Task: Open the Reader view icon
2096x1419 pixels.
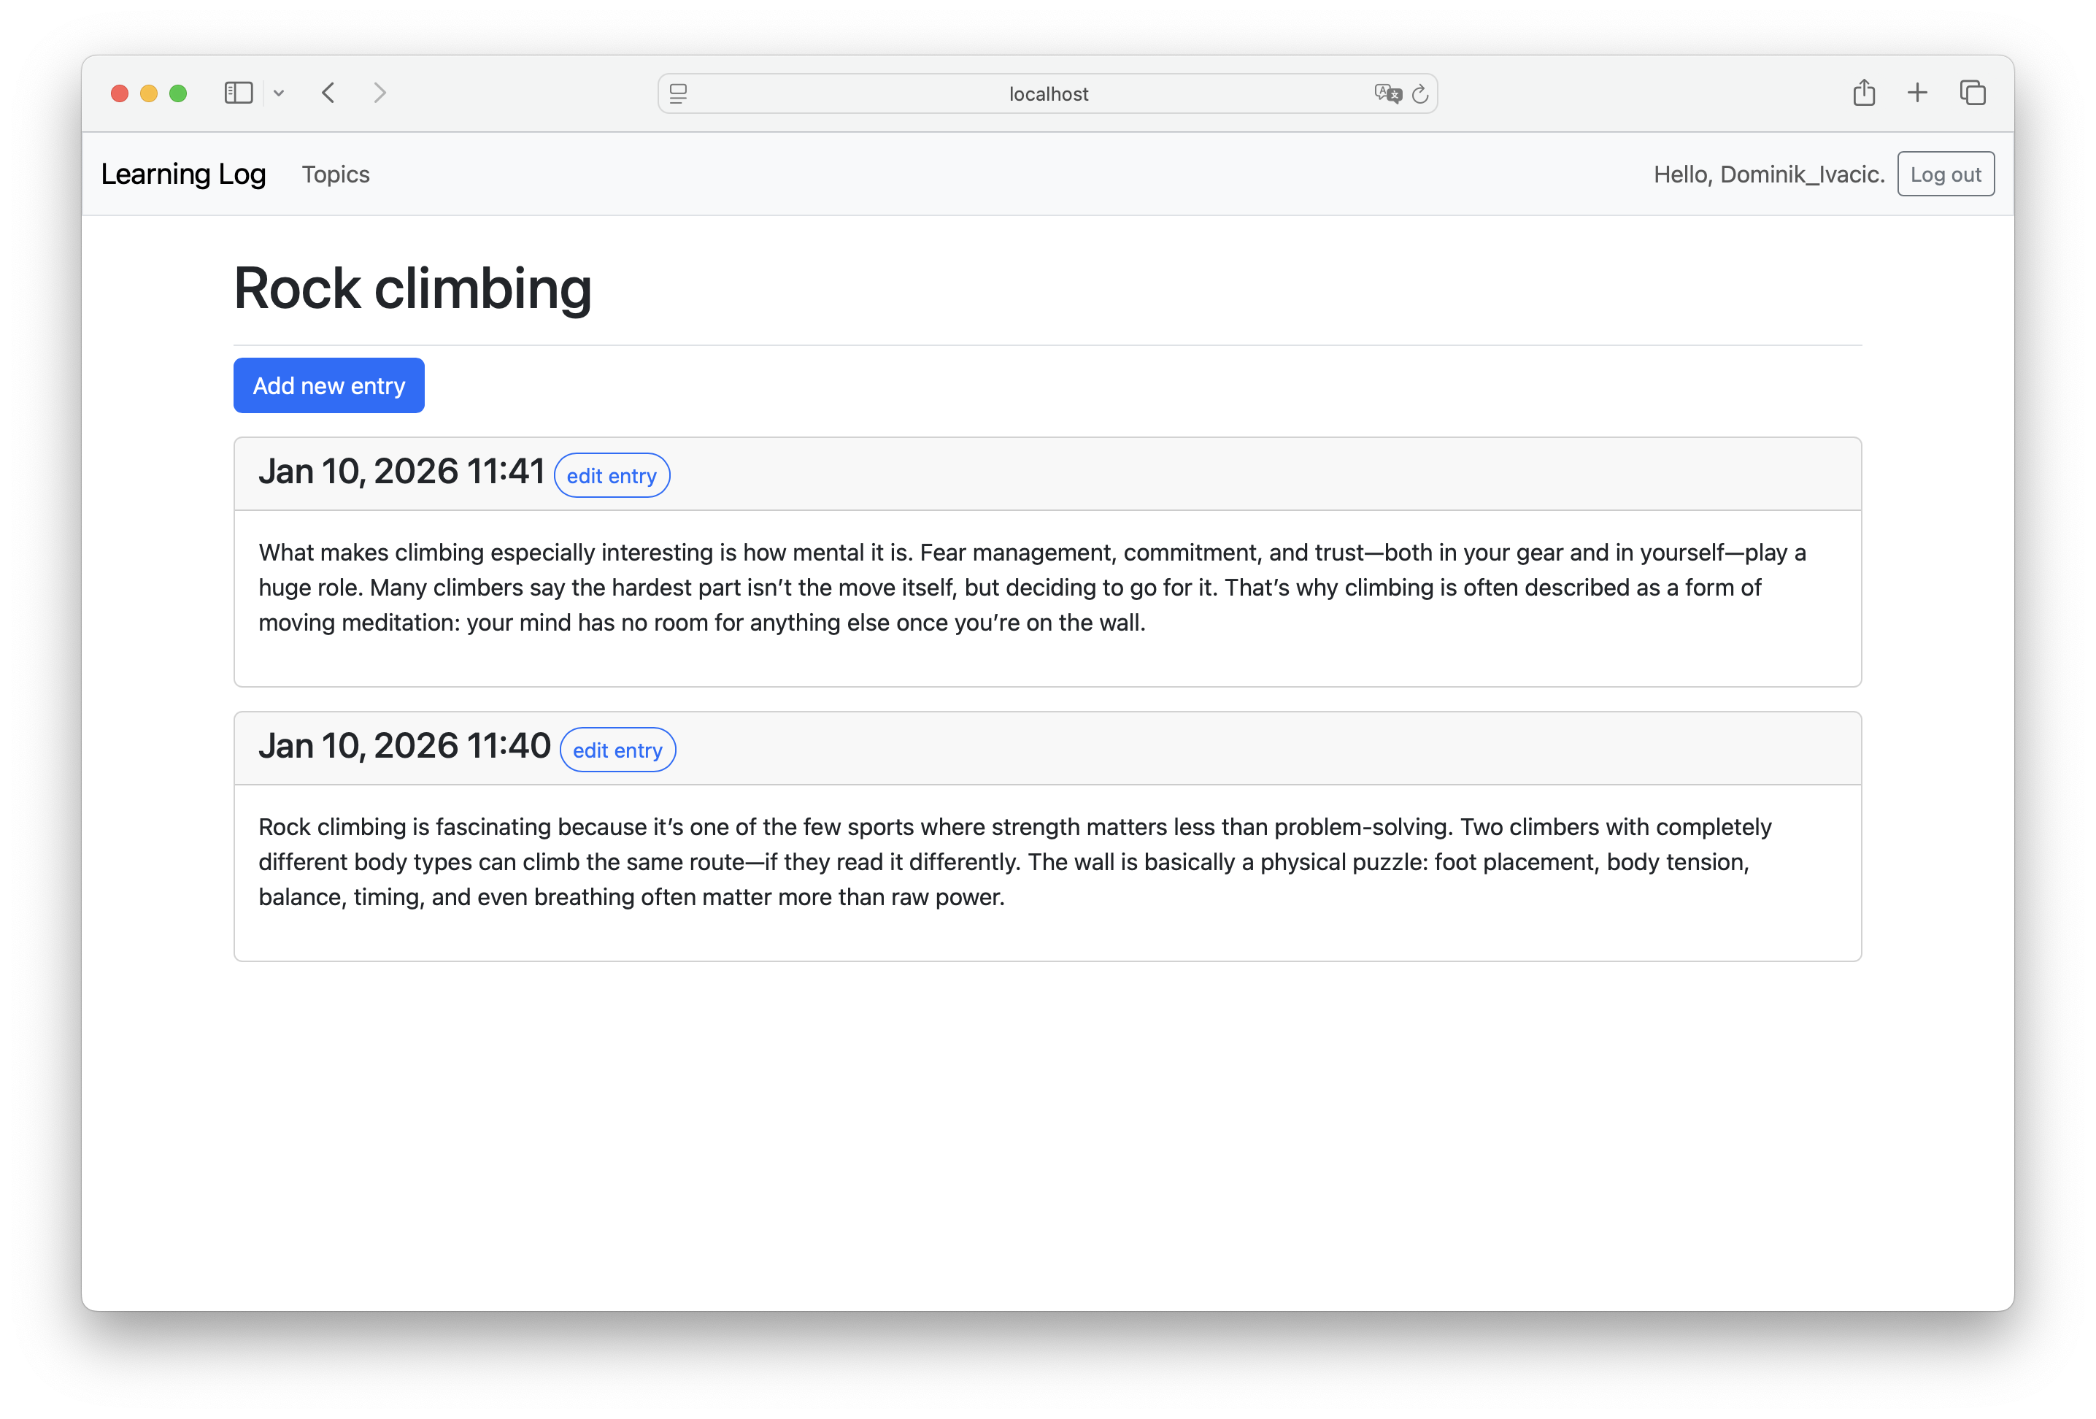Action: coord(677,93)
